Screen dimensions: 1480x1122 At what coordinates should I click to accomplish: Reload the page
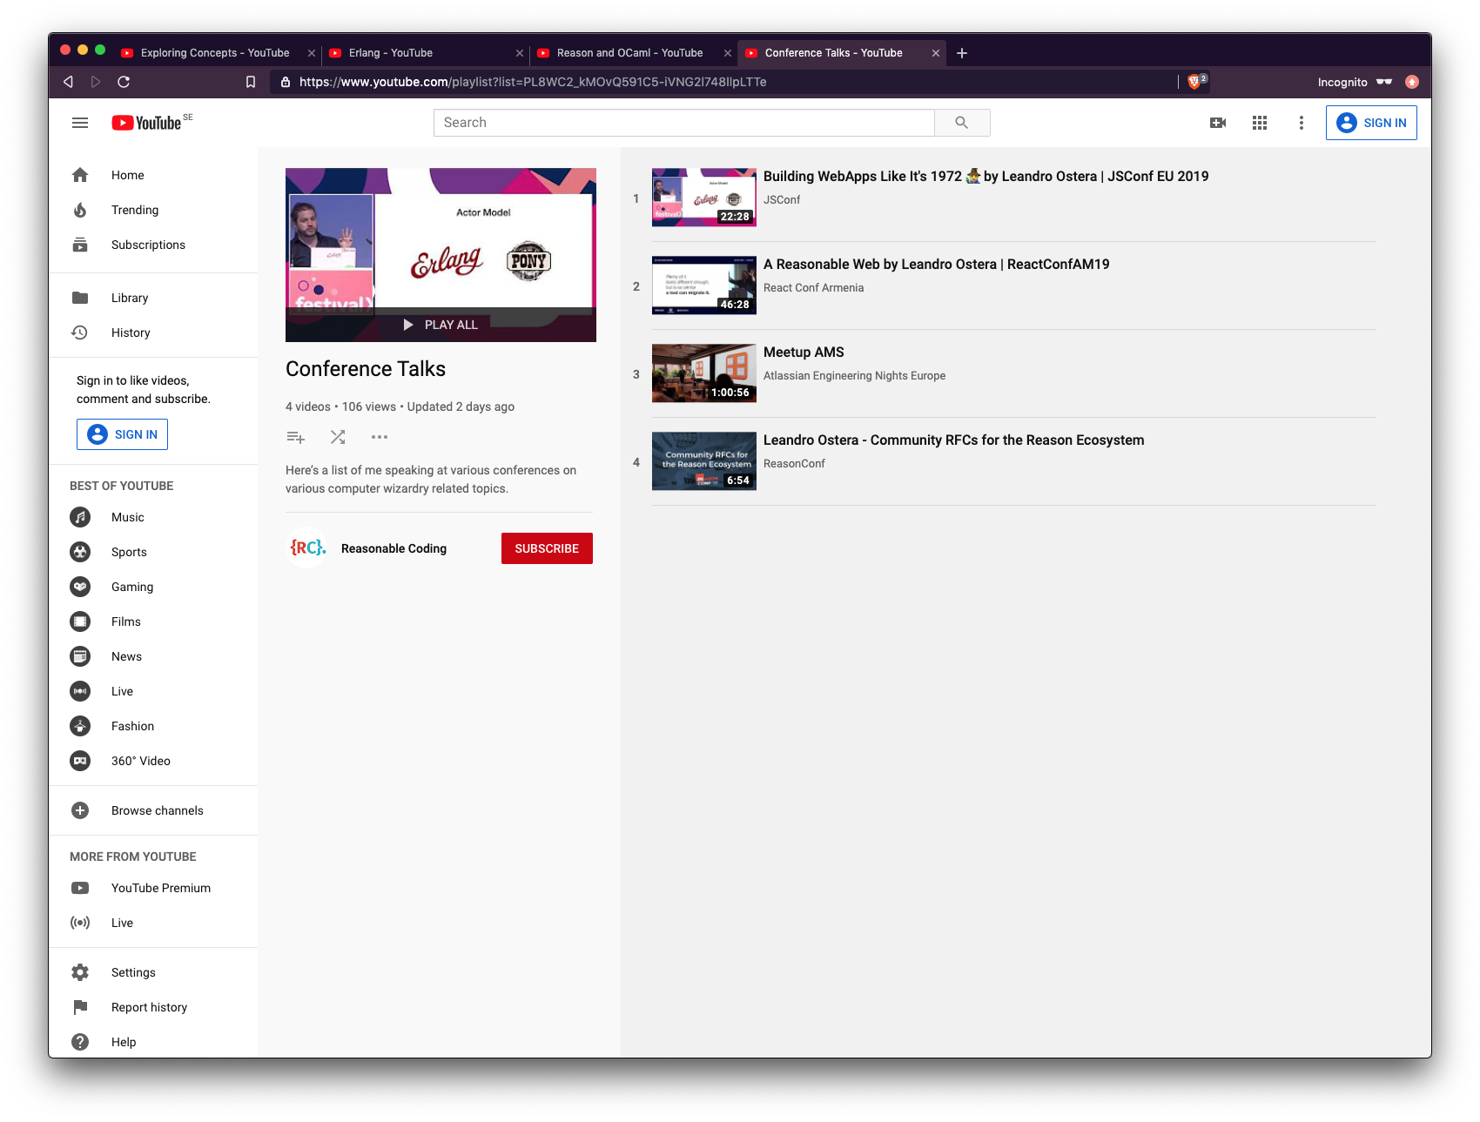pyautogui.click(x=124, y=82)
